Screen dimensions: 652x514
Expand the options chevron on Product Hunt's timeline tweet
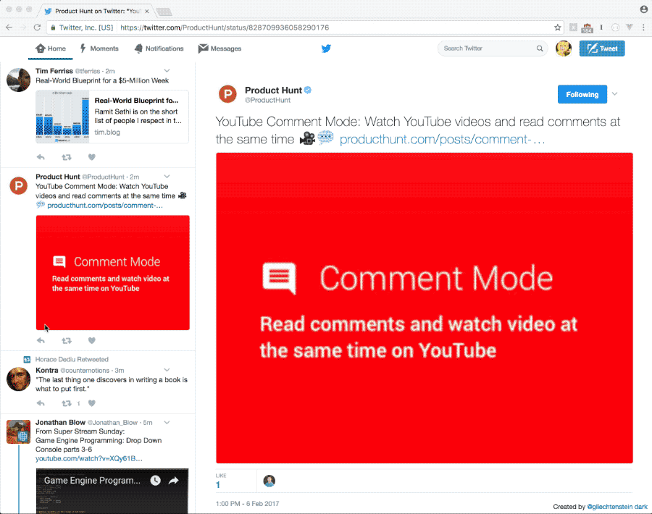pos(167,176)
